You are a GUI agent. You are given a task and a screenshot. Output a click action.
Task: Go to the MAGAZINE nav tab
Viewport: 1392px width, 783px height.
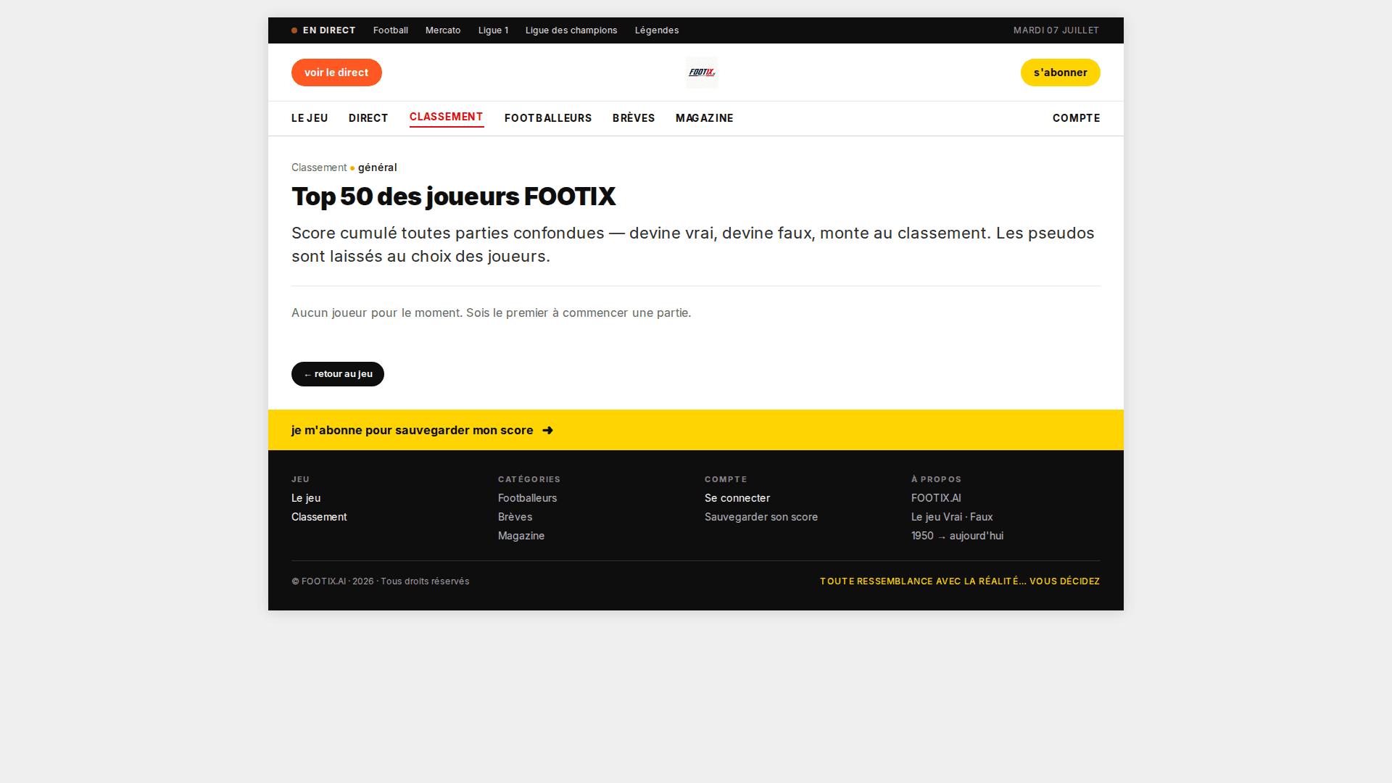(x=705, y=118)
